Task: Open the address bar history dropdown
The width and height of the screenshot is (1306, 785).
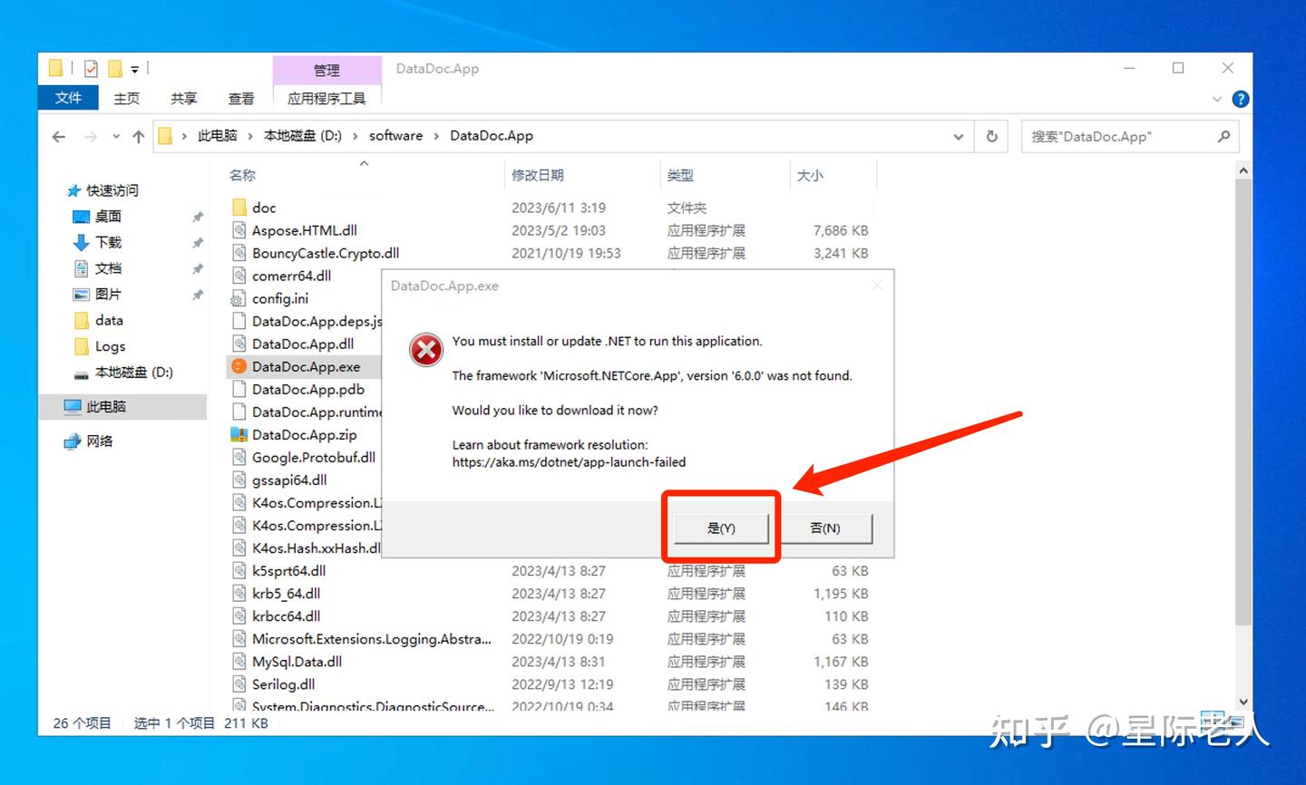Action: click(958, 136)
